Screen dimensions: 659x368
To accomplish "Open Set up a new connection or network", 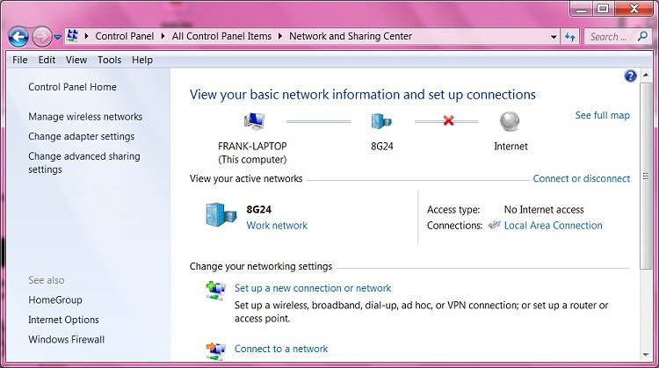I will point(313,288).
